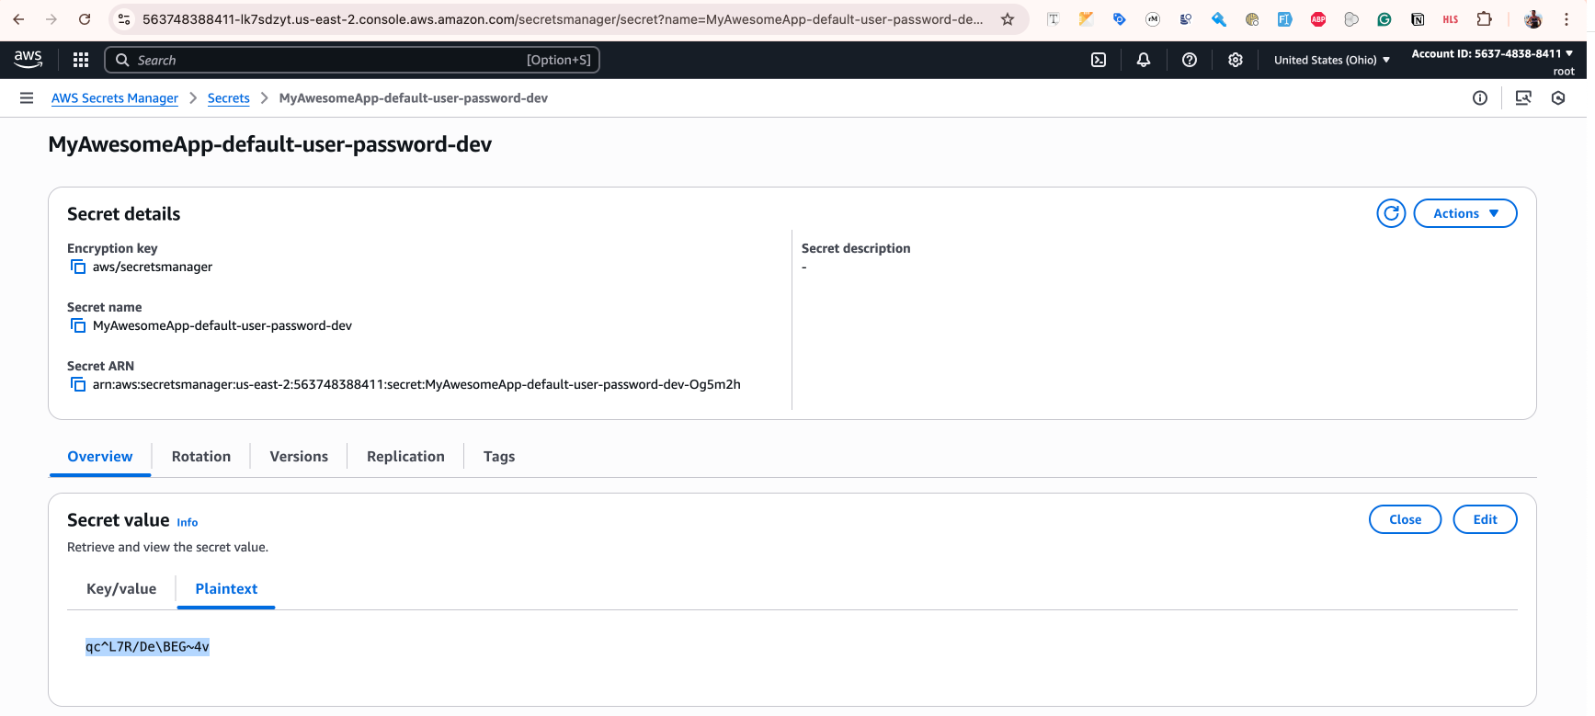Close the secret value view

click(x=1405, y=519)
